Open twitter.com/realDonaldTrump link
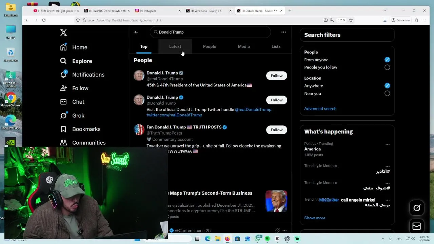Viewport: 434px width, 244px height. pos(174,115)
